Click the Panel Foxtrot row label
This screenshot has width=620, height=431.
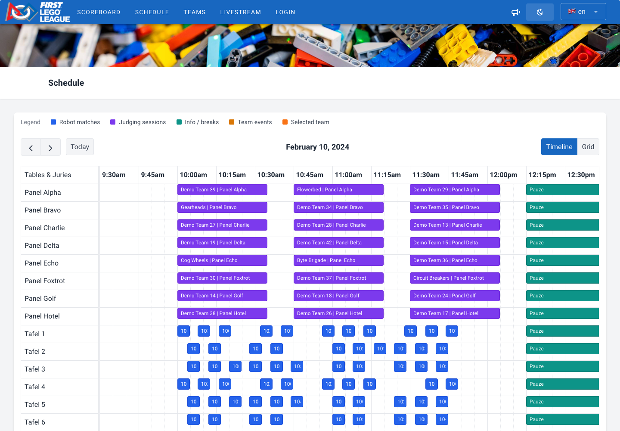click(x=45, y=281)
